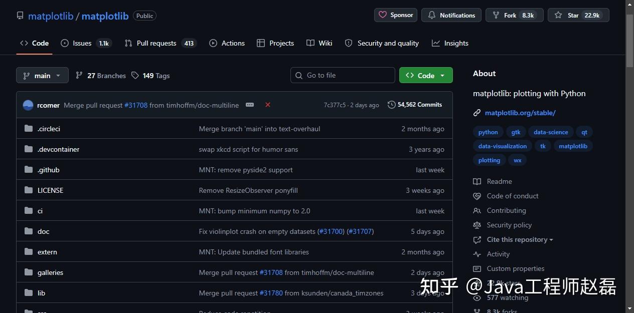The image size is (634, 313).
Task: Click the link icon beside matplotlib.org/stable/
Action: 477,113
